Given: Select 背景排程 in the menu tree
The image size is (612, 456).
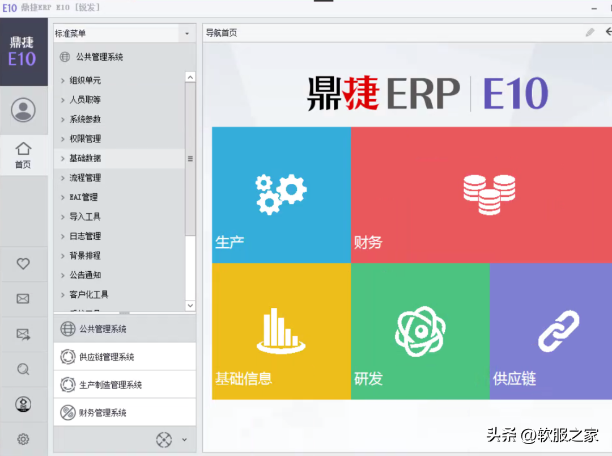Looking at the screenshot, I should (85, 256).
